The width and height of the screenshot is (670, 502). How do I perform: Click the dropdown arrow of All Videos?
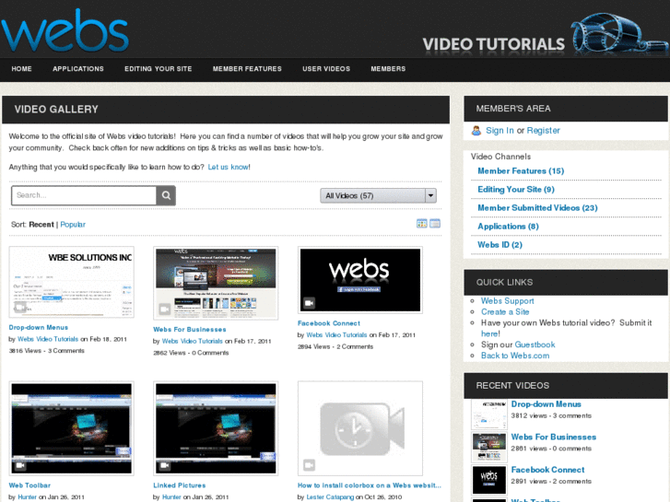point(430,195)
